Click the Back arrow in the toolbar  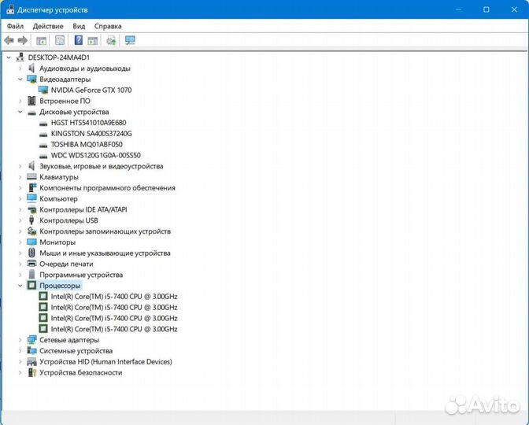[x=9, y=40]
